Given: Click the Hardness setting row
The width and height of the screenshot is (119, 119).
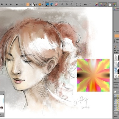Looking at the screenshot, I should pyautogui.click(x=116, y=87).
